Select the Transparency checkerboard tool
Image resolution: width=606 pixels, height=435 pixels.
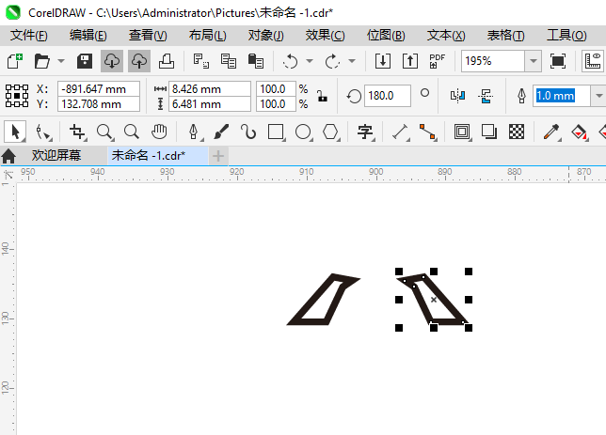(x=517, y=132)
